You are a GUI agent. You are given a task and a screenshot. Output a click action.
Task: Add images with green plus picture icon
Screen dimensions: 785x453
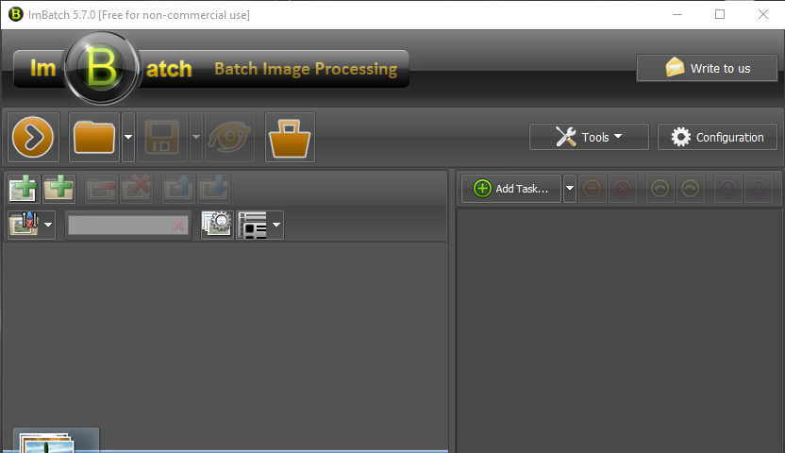click(24, 189)
